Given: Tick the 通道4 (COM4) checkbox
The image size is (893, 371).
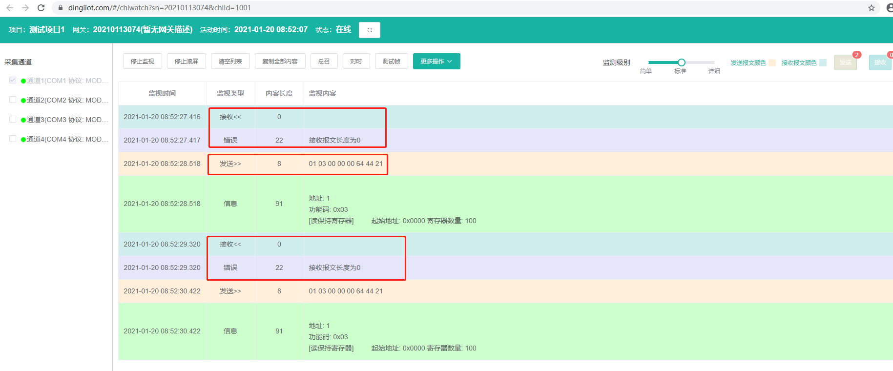Looking at the screenshot, I should coord(13,139).
